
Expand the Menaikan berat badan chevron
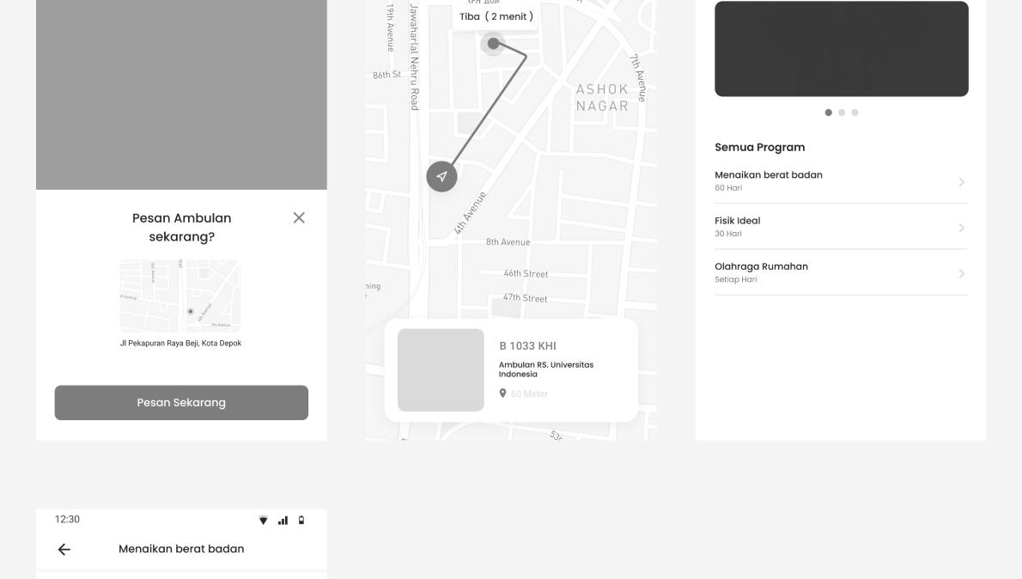pos(961,181)
